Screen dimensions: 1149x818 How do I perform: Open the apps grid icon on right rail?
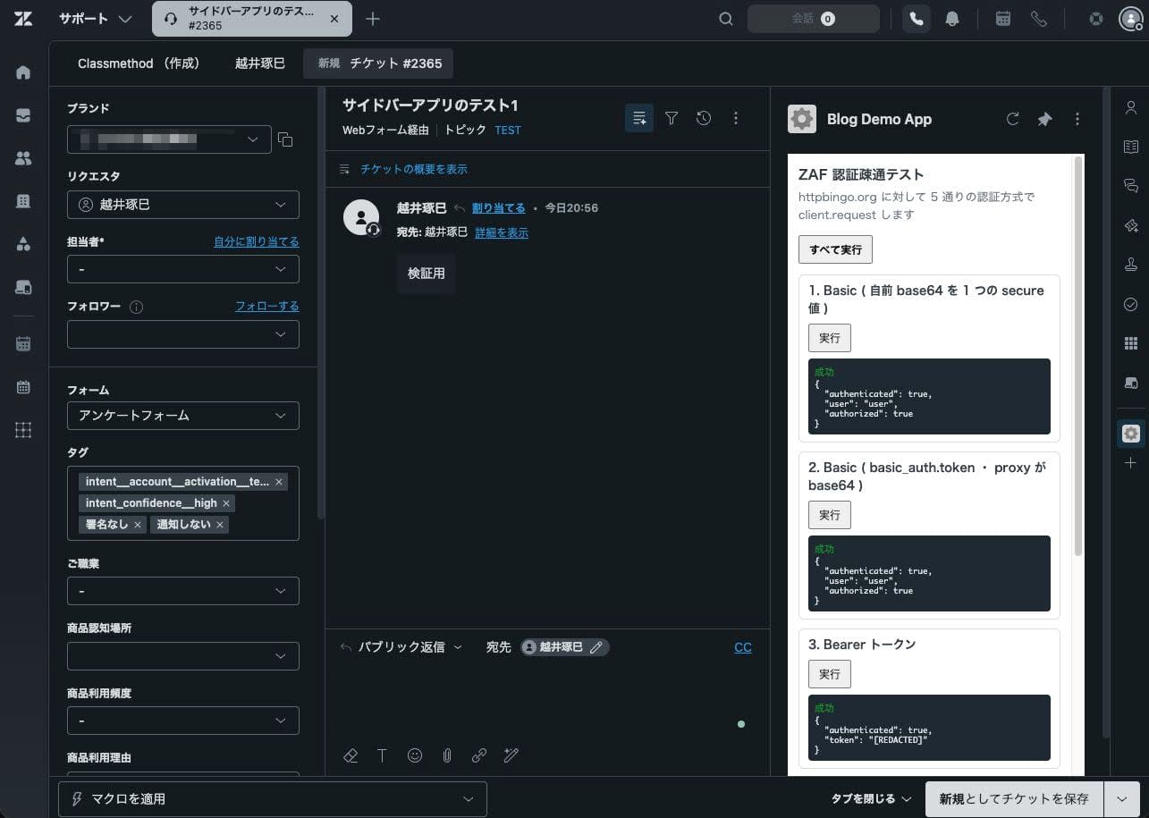(1130, 344)
